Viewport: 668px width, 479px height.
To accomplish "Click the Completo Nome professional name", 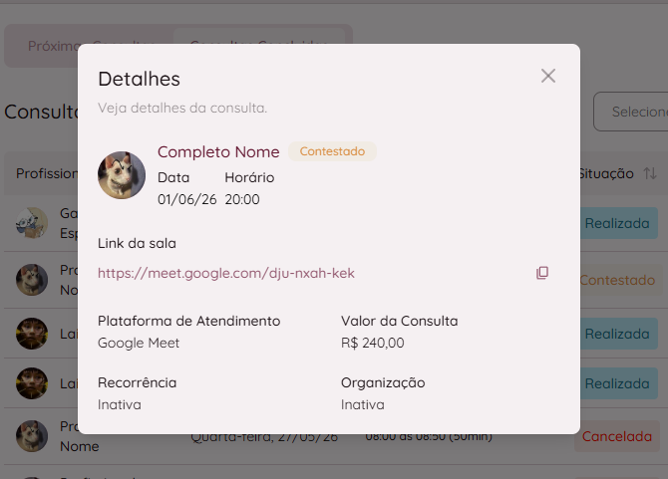I will click(x=218, y=152).
